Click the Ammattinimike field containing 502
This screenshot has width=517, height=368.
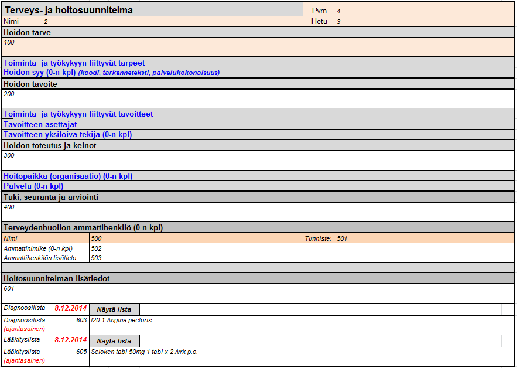click(302, 248)
